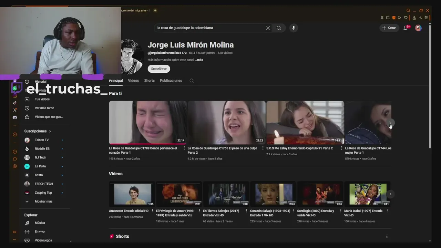Open FERCH TECH subscription
The width and height of the screenshot is (441, 248).
click(44, 184)
